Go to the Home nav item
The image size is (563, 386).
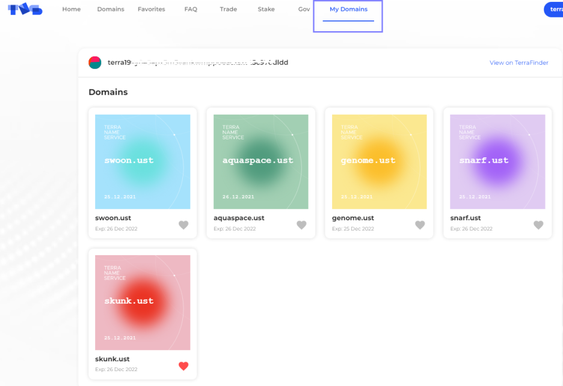pos(72,10)
